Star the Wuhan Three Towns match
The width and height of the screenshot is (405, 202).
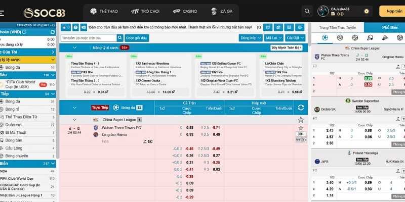pyautogui.click(x=301, y=128)
